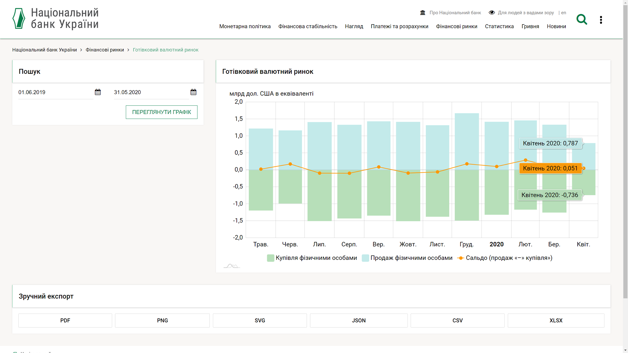Click the amCharts logo below the chart
Screen dimensions: 628x353
point(232,266)
